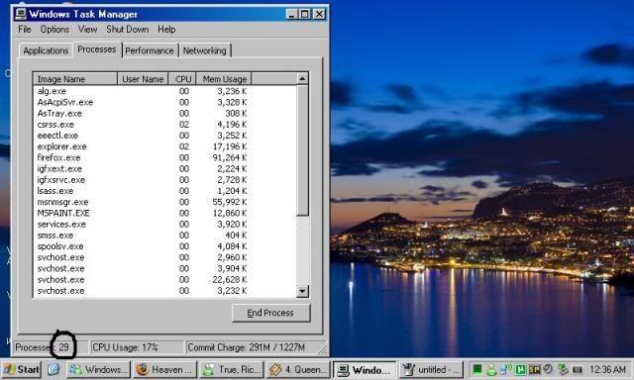Switch to the Performance tab

(150, 50)
